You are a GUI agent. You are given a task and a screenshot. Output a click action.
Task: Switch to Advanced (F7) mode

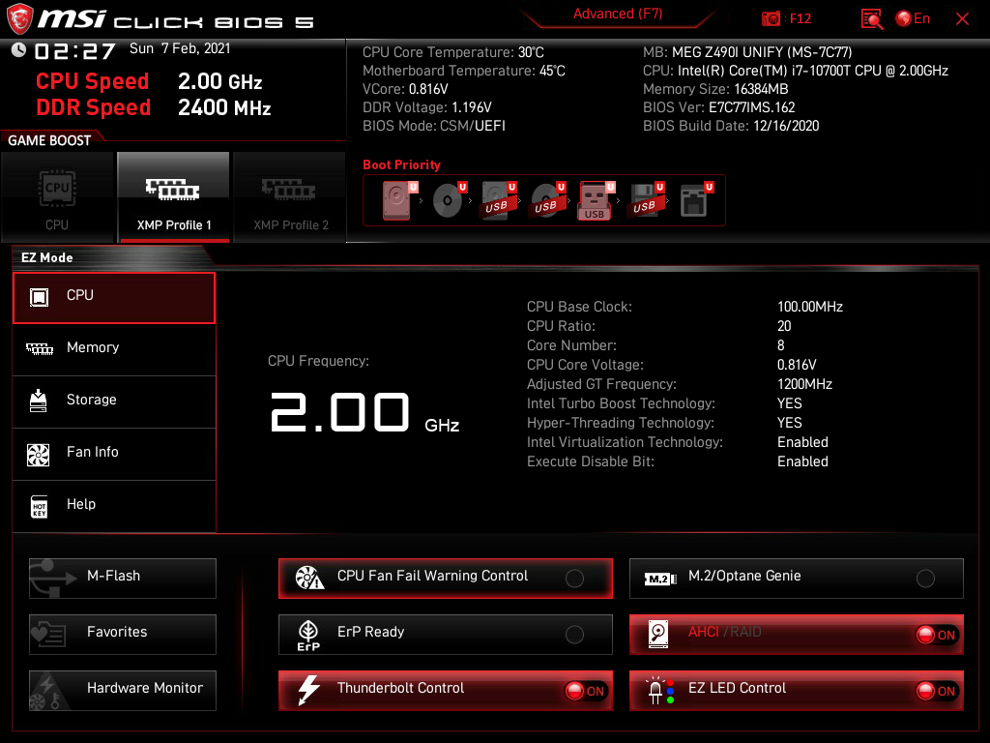[617, 15]
